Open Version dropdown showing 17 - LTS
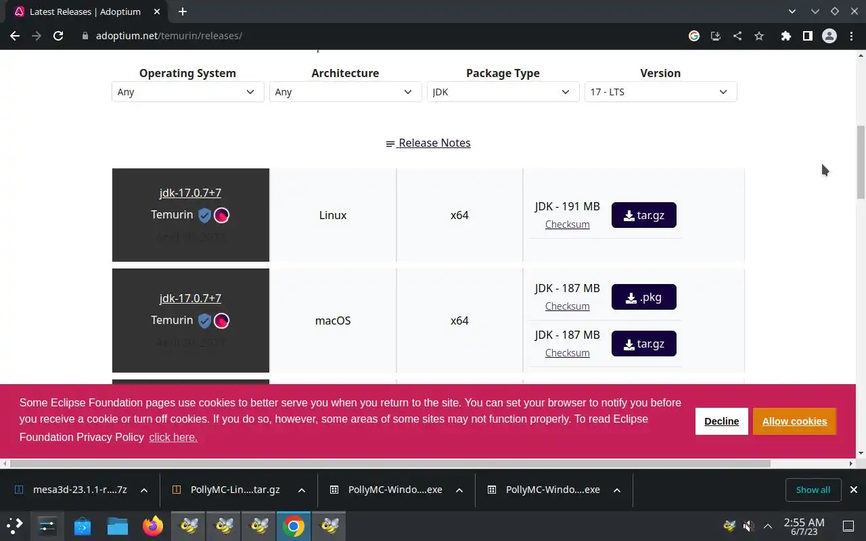The width and height of the screenshot is (866, 541). coord(660,92)
